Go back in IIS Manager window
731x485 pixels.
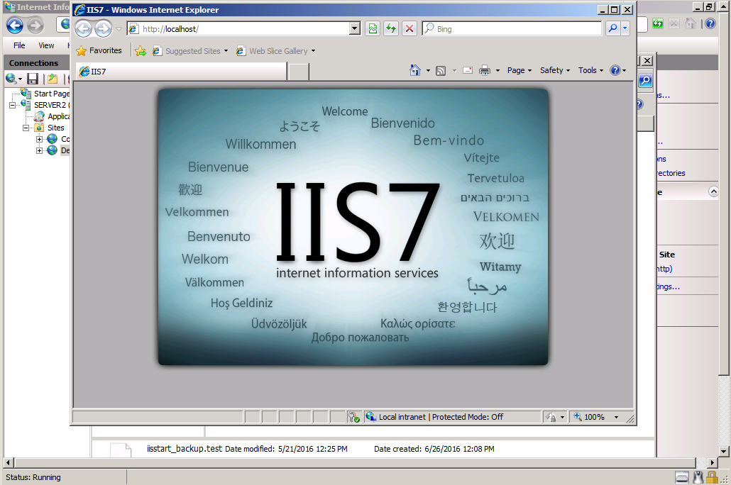(x=15, y=25)
